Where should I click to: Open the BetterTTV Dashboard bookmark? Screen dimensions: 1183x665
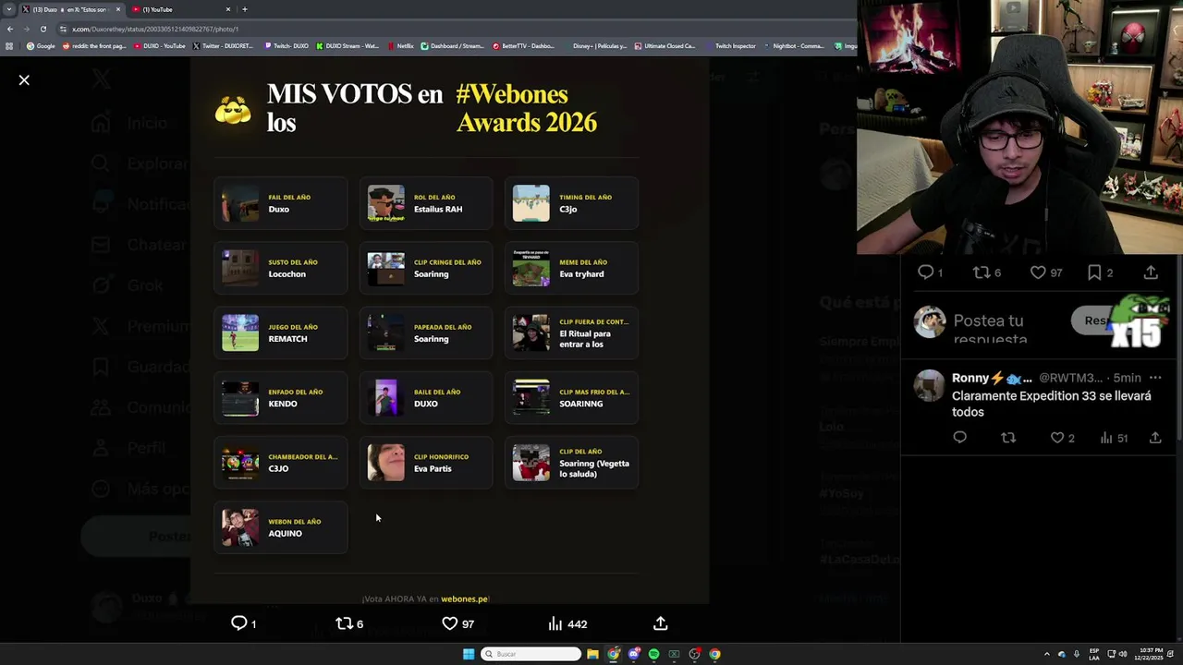click(x=522, y=46)
